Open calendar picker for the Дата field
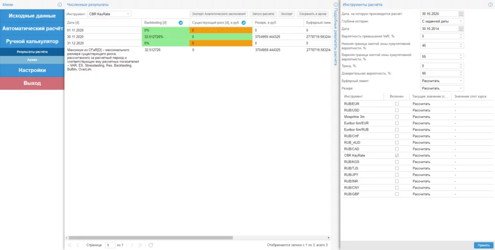The image size is (495, 250). point(461,29)
